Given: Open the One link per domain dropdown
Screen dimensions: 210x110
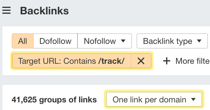Looking at the screenshot, I should coord(154,99).
